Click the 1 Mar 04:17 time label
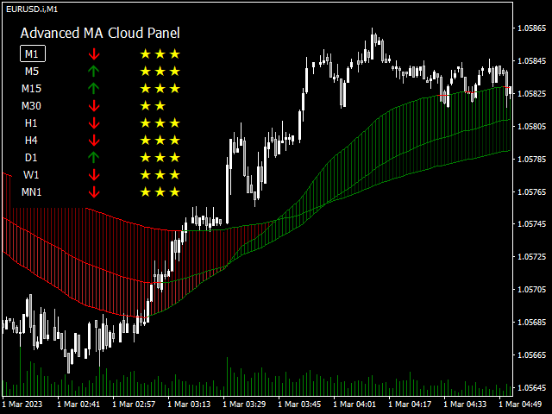The image size is (552, 414). [x=410, y=405]
